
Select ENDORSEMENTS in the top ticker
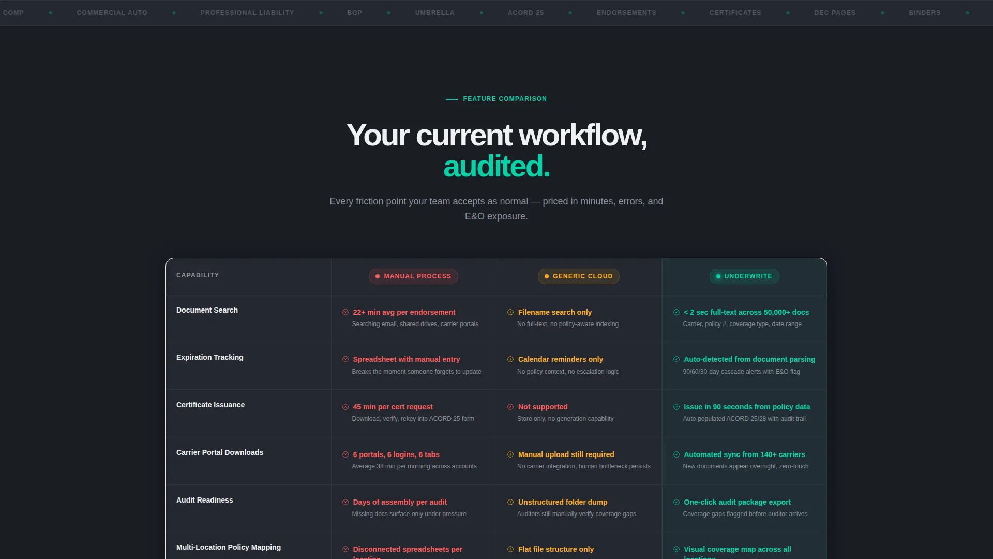pos(627,13)
